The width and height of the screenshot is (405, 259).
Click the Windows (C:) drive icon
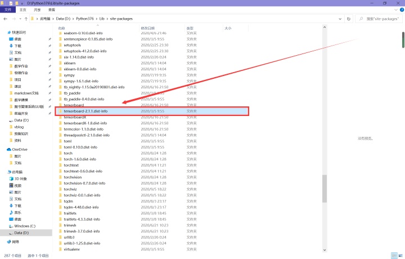coord(11,226)
